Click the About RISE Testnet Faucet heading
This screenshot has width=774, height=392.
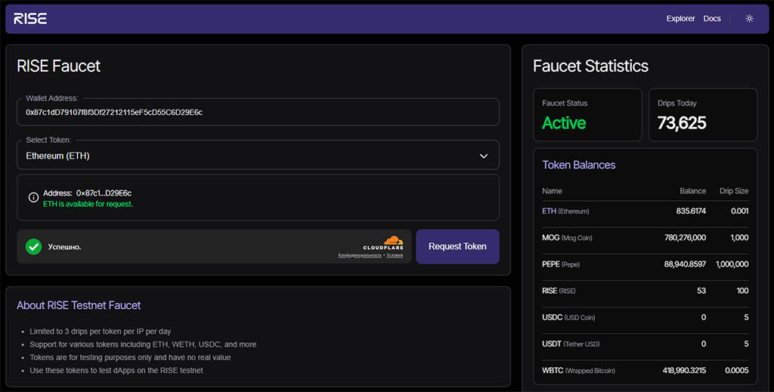[x=79, y=305]
